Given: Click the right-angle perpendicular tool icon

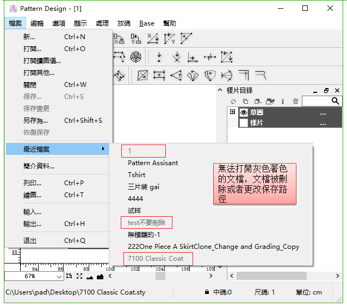Looking at the screenshot, I should (x=193, y=57).
